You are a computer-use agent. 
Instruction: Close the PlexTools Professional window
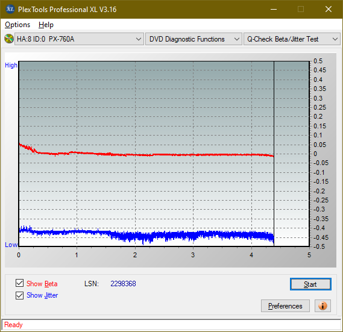(x=329, y=9)
